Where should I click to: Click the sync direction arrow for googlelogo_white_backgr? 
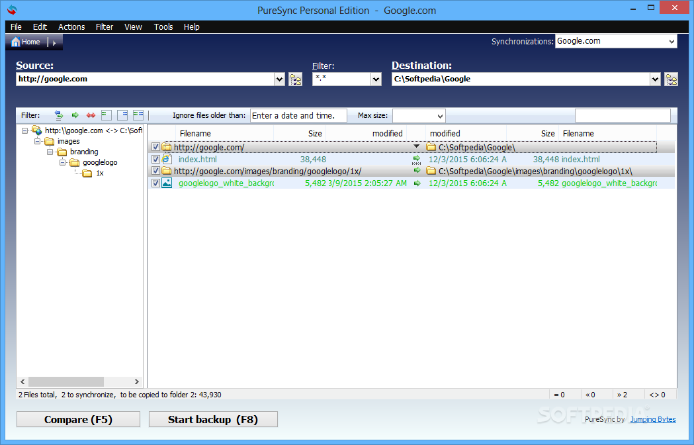pos(417,183)
